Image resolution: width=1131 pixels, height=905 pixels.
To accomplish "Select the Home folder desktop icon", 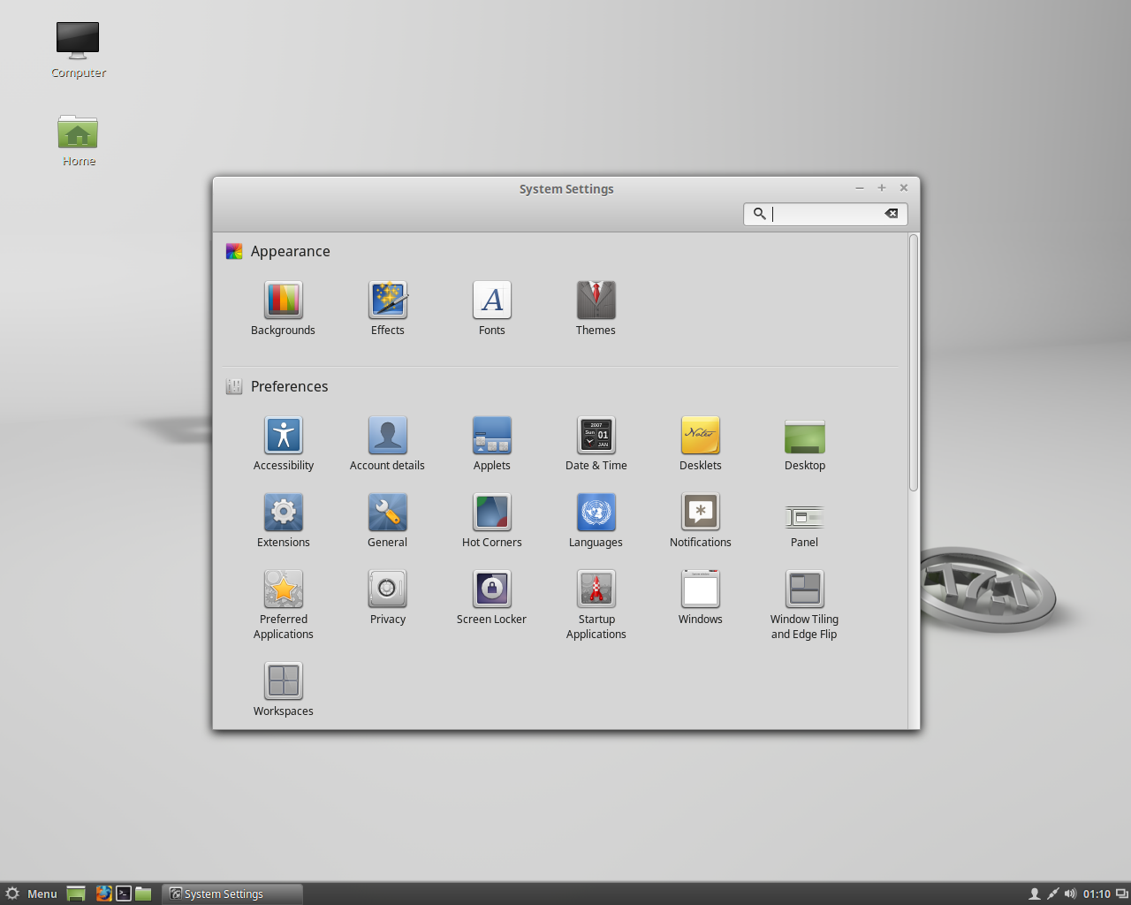I will pyautogui.click(x=78, y=140).
